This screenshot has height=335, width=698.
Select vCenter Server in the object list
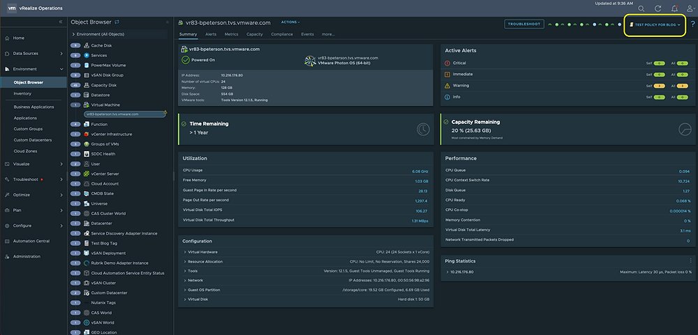pos(105,173)
